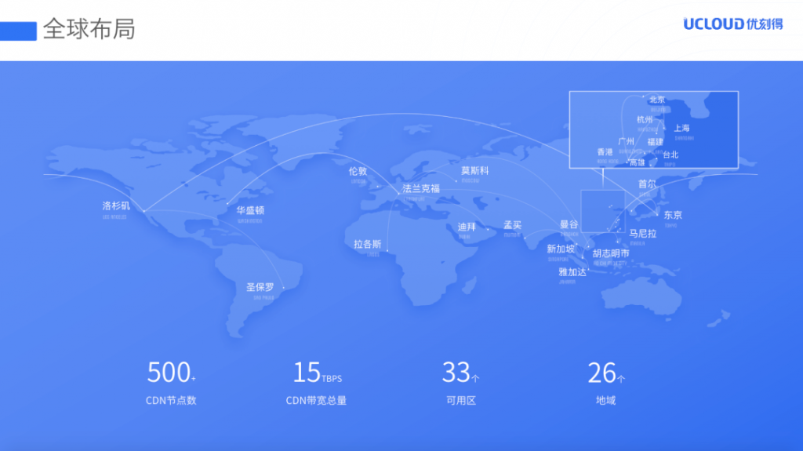Click the 法兰克福 map marker
803x451 pixels.
coord(421,188)
